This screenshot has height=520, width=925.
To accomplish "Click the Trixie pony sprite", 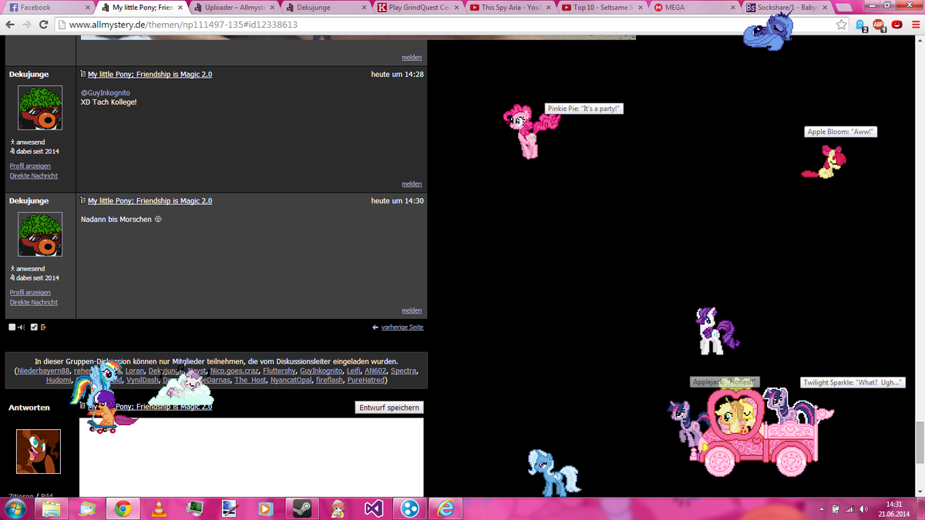I will 554,472.
